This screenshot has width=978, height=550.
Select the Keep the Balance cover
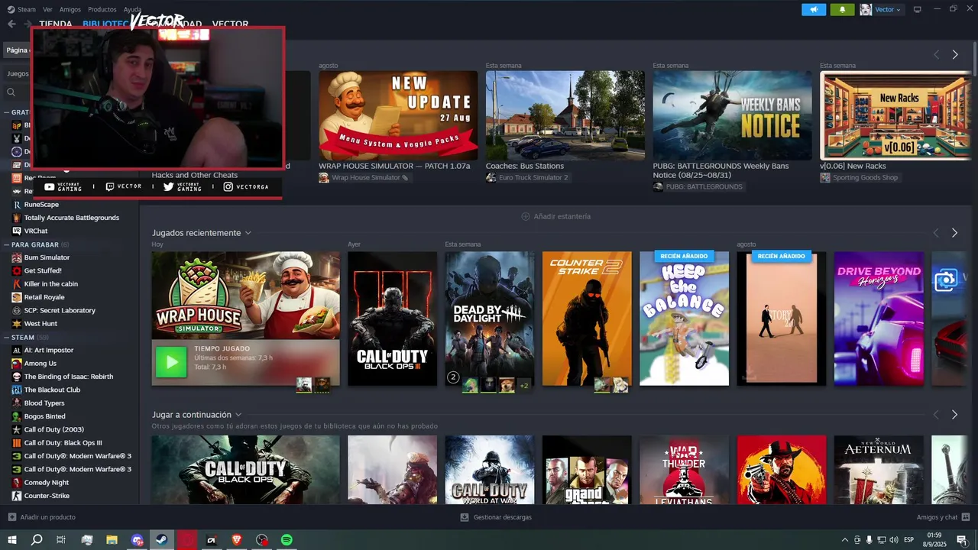[684, 319]
